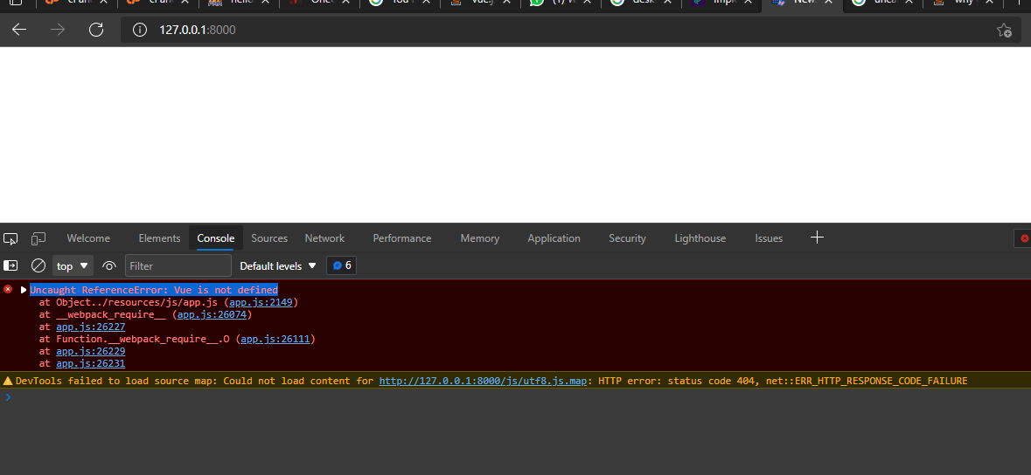
Task: Select the Console tab
Action: pos(216,238)
